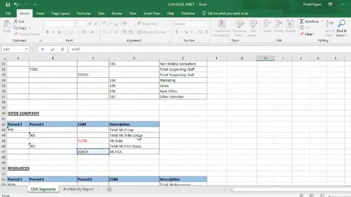Viewport: 351px width, 197px height.
Task: Click the Copy icon in Clipboard group
Action: click(x=15, y=28)
